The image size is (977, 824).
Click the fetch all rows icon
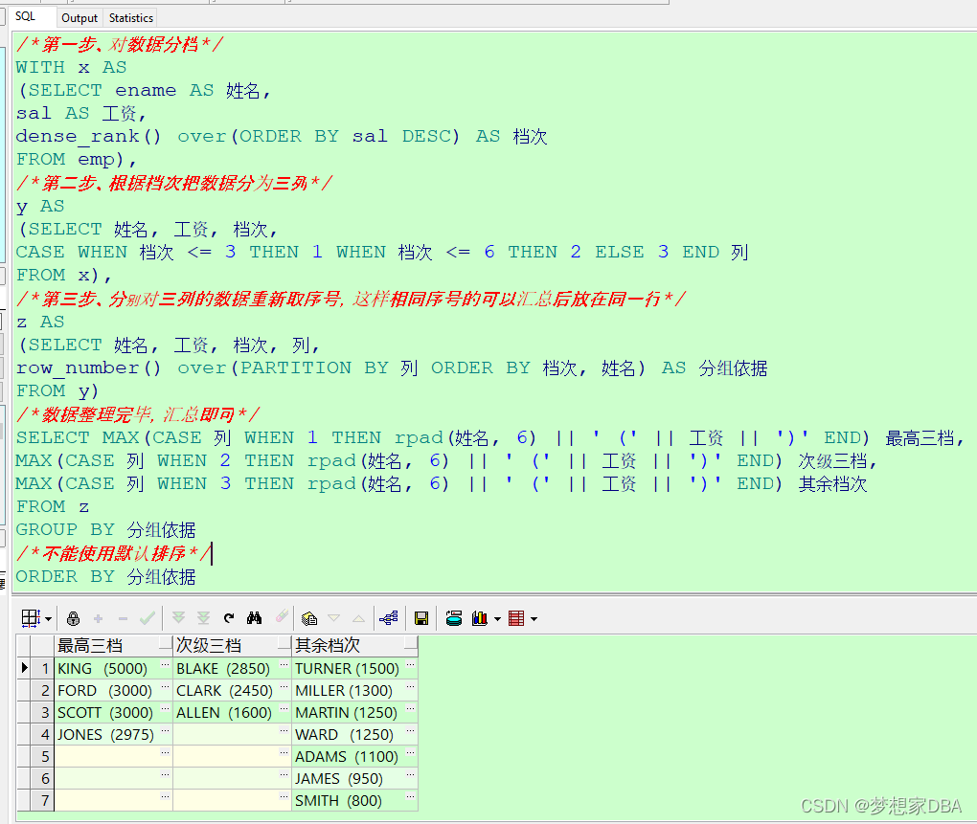(204, 617)
